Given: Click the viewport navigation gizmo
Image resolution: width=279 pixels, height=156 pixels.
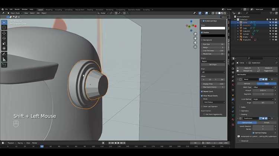Looking at the screenshot, I should [x=191, y=26].
